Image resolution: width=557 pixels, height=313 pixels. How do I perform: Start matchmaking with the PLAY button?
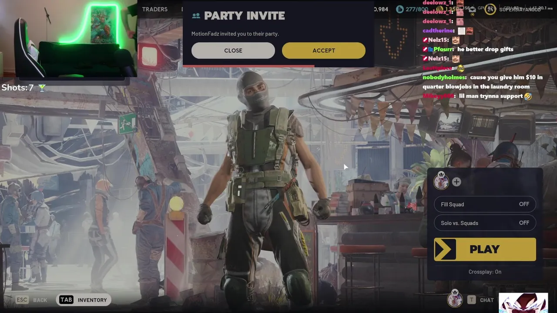click(x=485, y=250)
